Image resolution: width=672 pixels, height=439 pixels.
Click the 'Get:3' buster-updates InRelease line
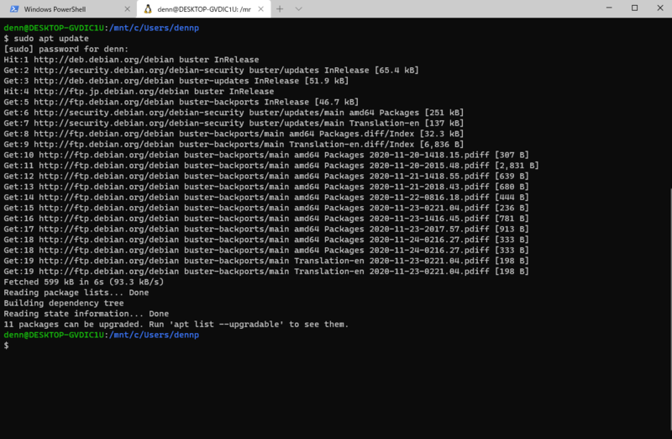point(176,81)
